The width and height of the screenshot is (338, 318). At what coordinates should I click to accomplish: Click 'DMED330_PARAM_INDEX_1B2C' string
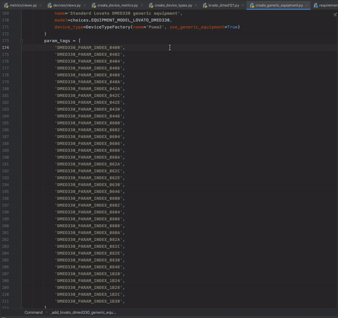(88, 294)
